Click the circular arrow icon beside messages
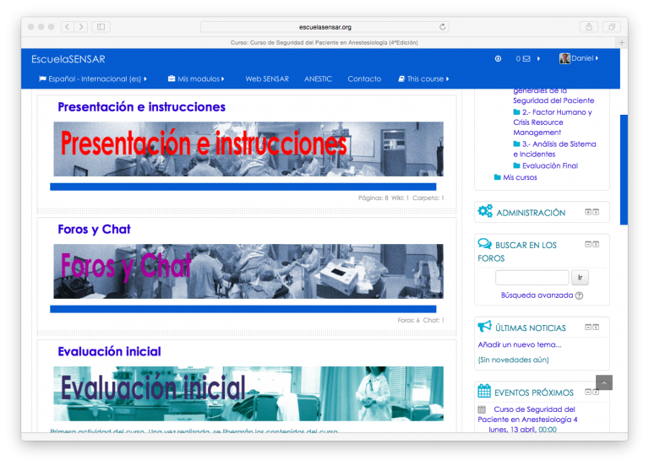The height and width of the screenshot is (466, 649). pos(498,59)
